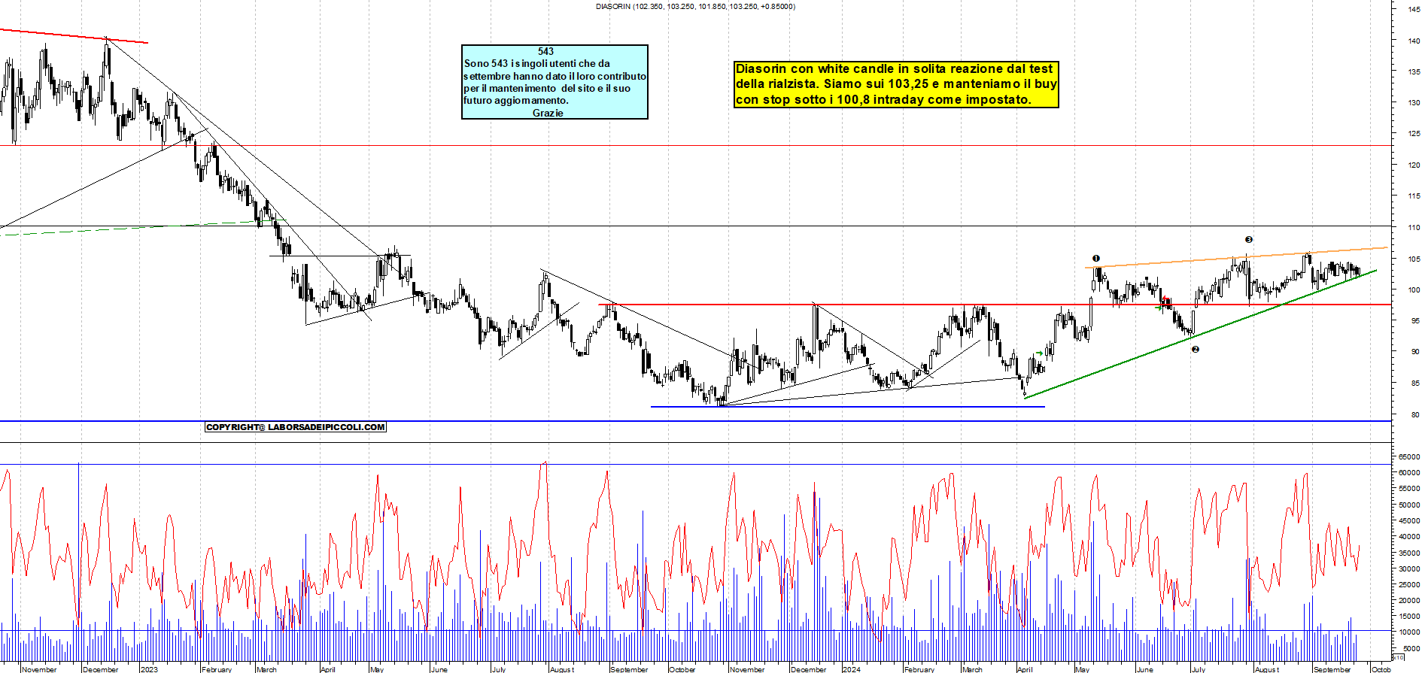Click the DIASORIN title with price values
1422x673 pixels.
[695, 6]
